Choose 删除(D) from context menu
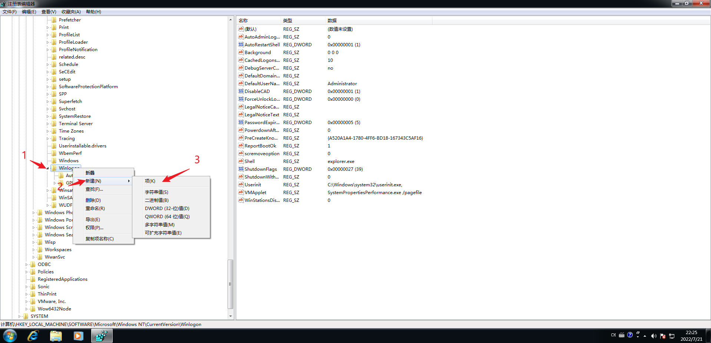The image size is (711, 343). pos(103,200)
